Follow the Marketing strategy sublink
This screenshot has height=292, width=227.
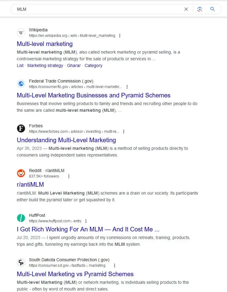click(45, 65)
